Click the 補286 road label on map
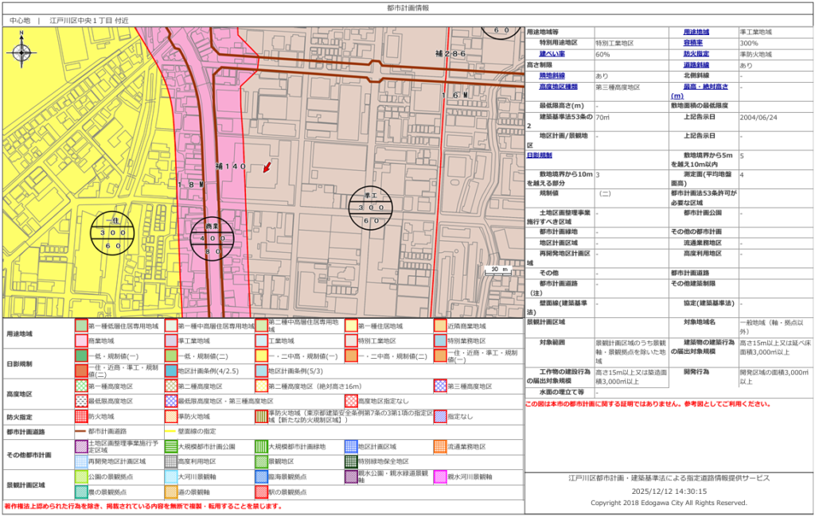Image resolution: width=815 pixels, height=517 pixels. point(450,53)
